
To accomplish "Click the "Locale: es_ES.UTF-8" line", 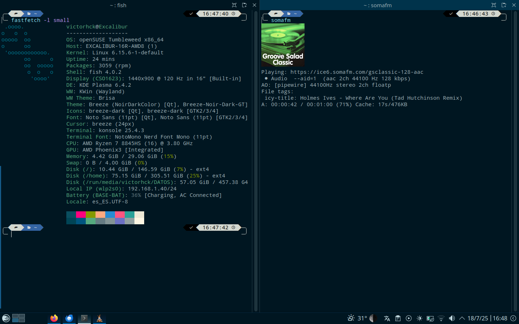I will 97,202.
